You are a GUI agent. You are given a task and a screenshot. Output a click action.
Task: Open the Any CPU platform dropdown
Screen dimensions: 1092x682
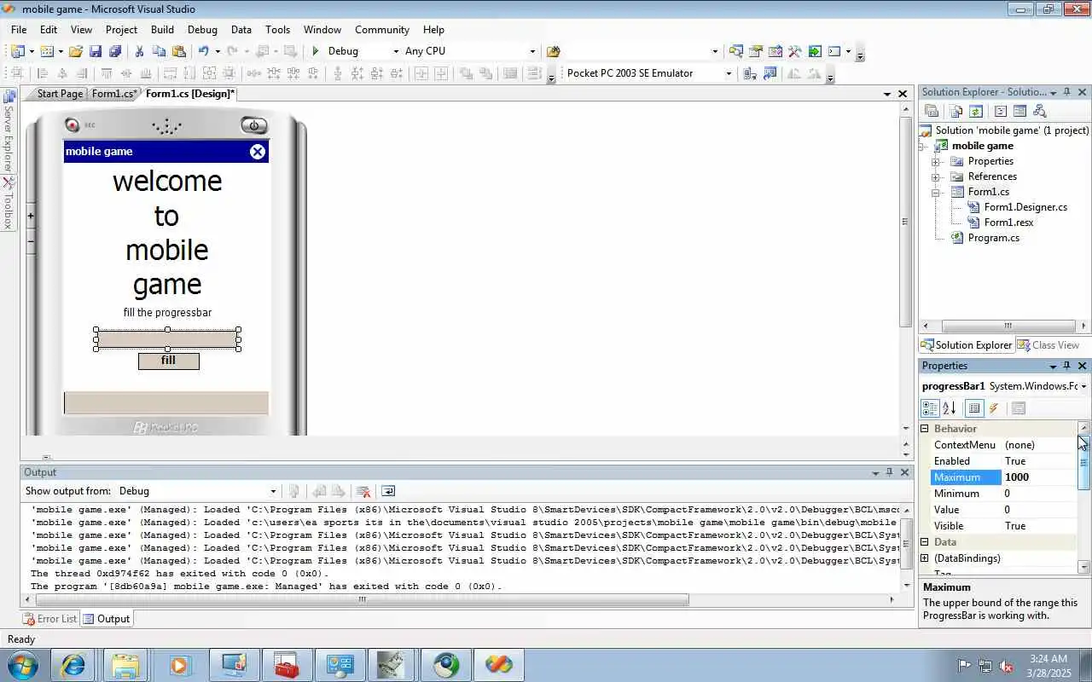[x=532, y=51]
